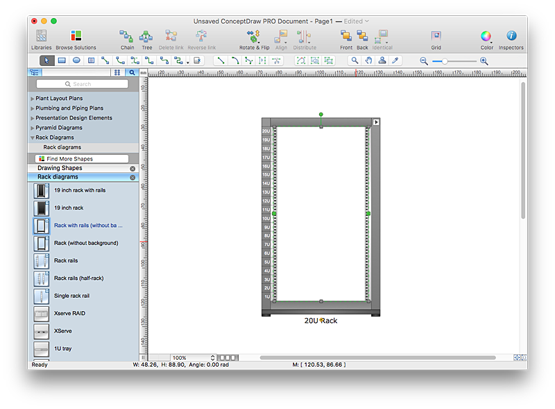Select the Chain connection tool
The image size is (555, 409).
pos(127,36)
